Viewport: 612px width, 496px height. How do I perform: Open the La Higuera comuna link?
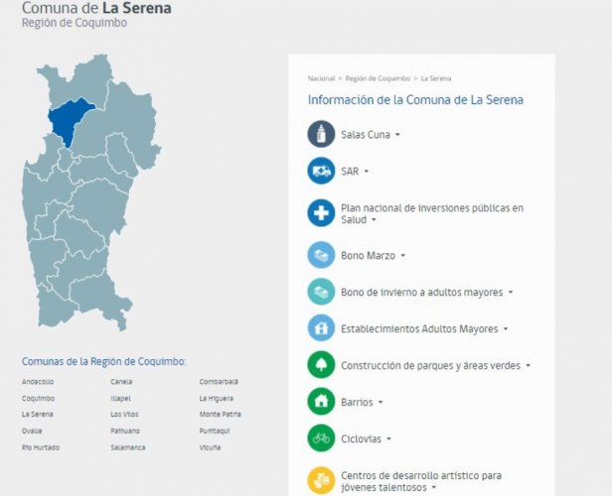pos(217,398)
